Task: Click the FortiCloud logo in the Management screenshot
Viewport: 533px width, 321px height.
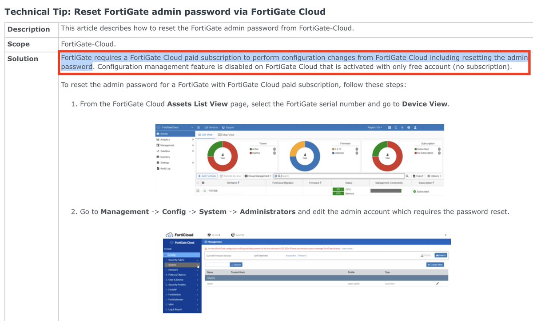Action: point(179,235)
